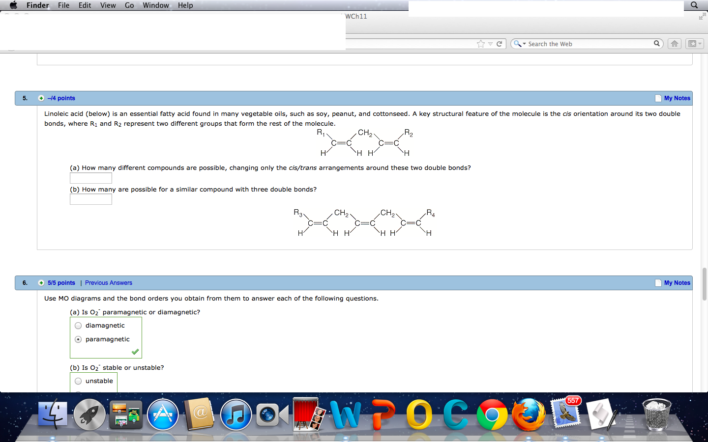Reload the page using the refresh icon

pos(499,43)
